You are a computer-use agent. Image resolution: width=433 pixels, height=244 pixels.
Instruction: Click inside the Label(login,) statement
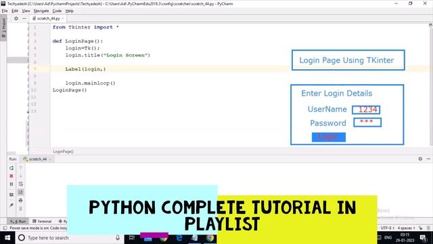click(x=86, y=69)
